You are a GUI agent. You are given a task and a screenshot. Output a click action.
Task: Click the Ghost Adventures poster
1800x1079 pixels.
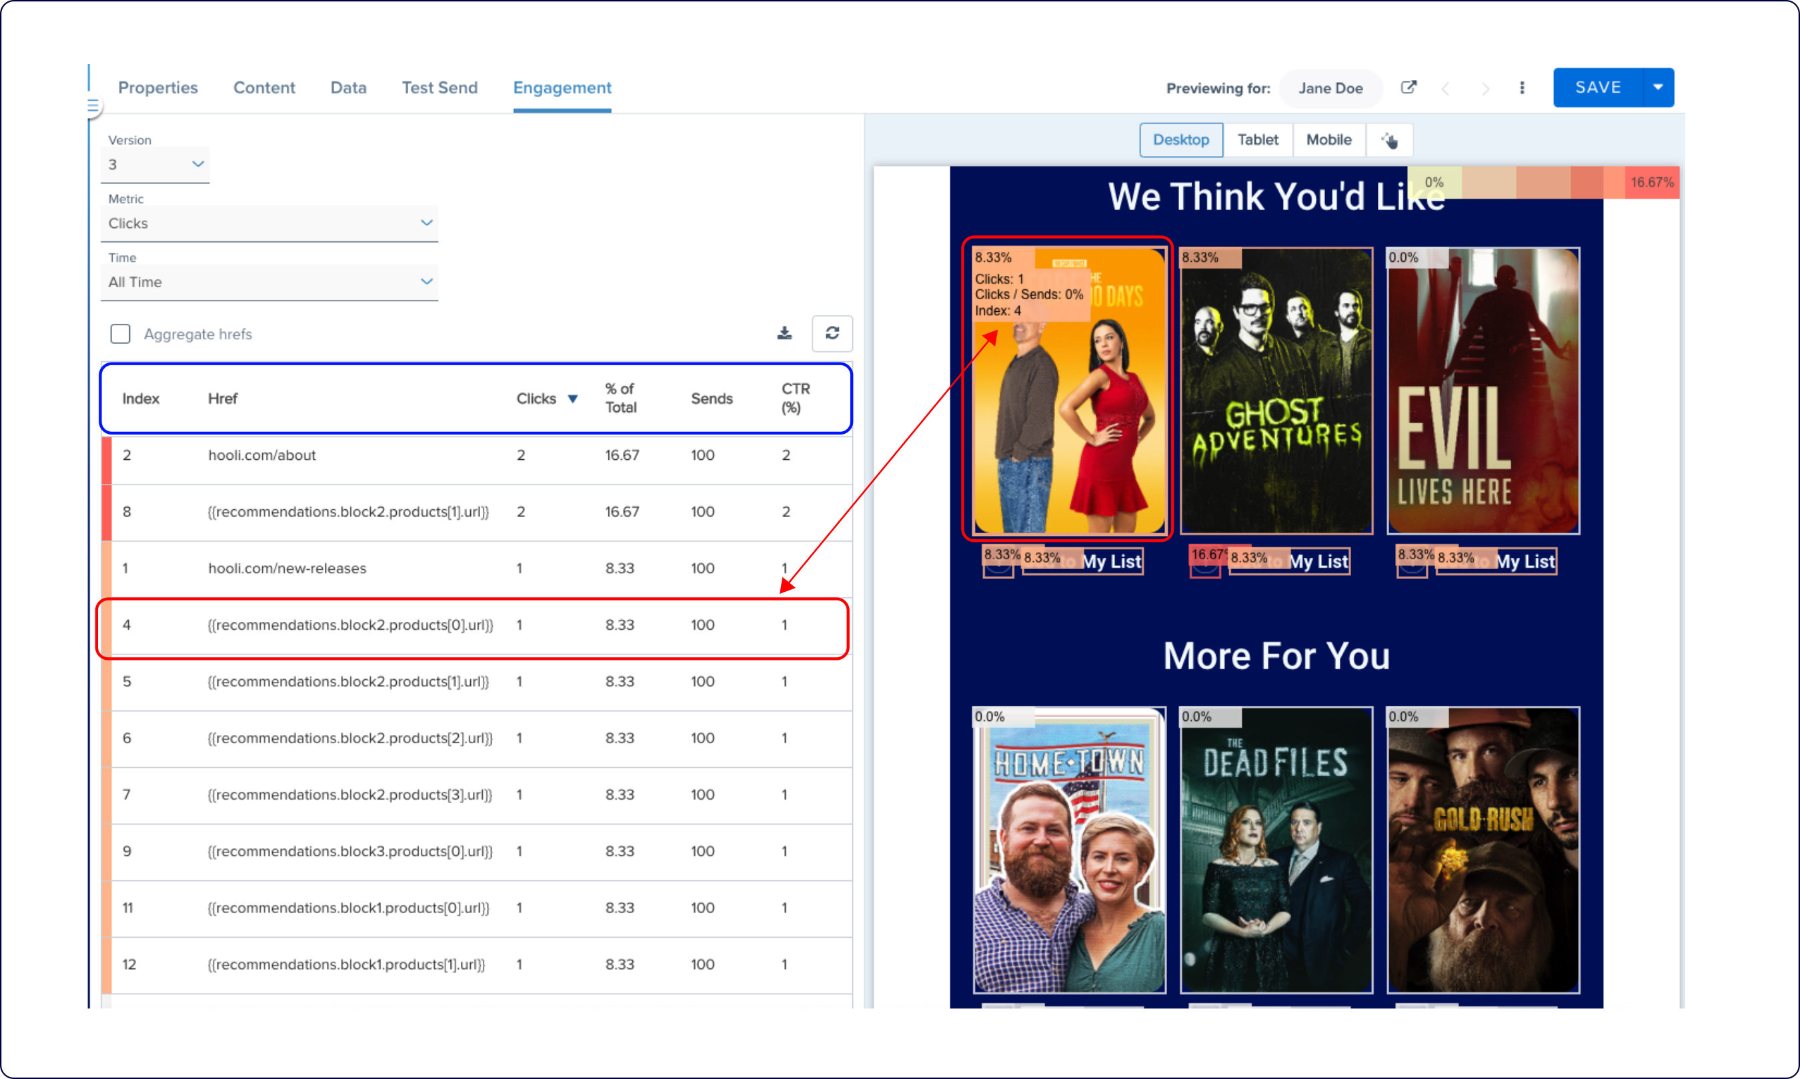point(1276,391)
